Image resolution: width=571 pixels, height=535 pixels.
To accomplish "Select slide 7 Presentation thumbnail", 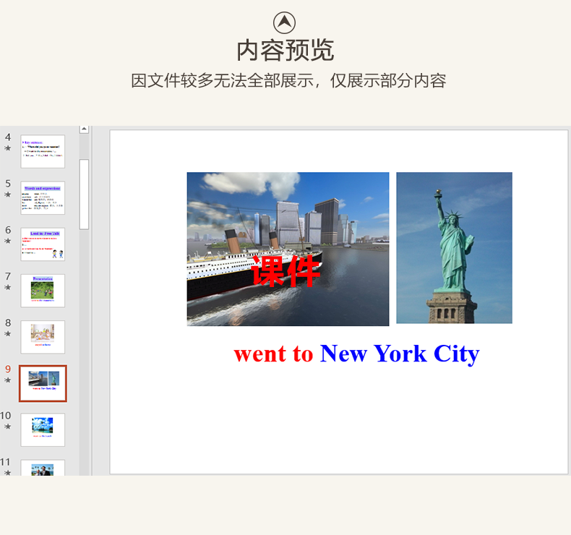I will (x=43, y=291).
